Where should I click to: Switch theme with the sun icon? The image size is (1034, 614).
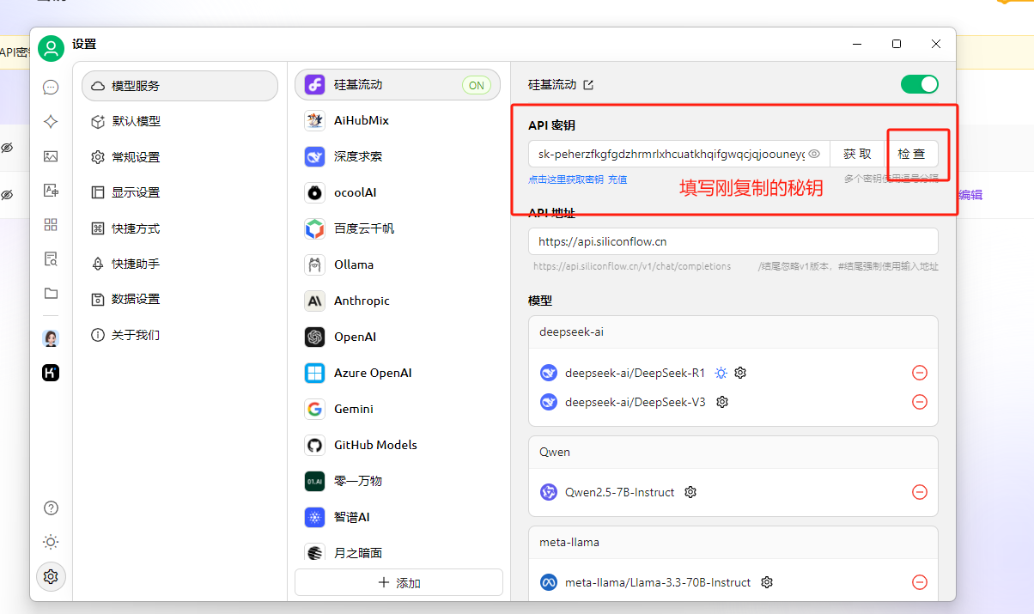tap(51, 542)
